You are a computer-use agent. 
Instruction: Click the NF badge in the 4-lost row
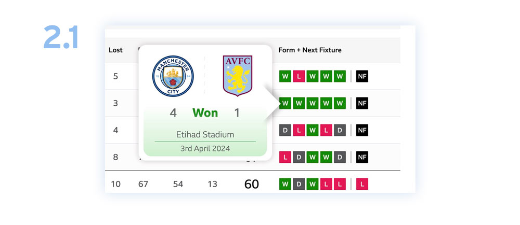point(362,130)
